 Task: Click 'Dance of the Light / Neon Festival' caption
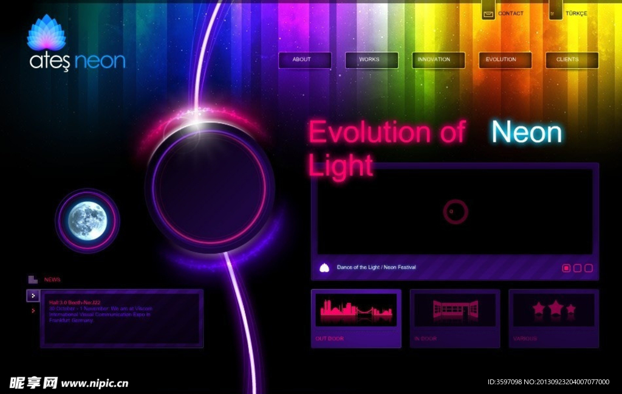point(376,268)
